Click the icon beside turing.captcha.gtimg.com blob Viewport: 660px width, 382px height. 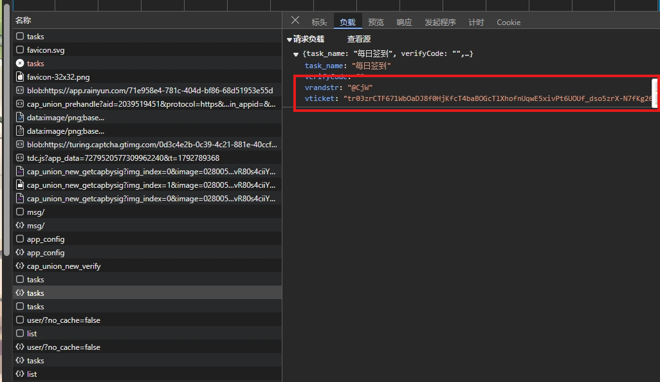(20, 145)
